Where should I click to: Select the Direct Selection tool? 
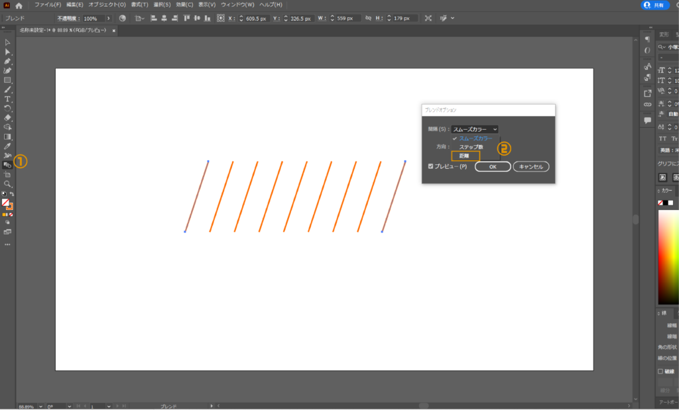(7, 52)
